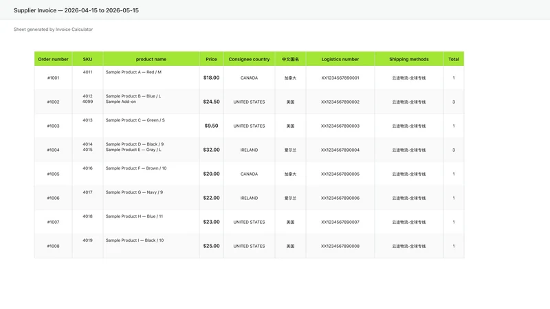Select the $32.00 price cell

[211, 150]
